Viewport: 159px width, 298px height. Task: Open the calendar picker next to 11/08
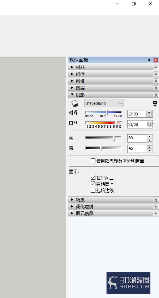pos(150,124)
